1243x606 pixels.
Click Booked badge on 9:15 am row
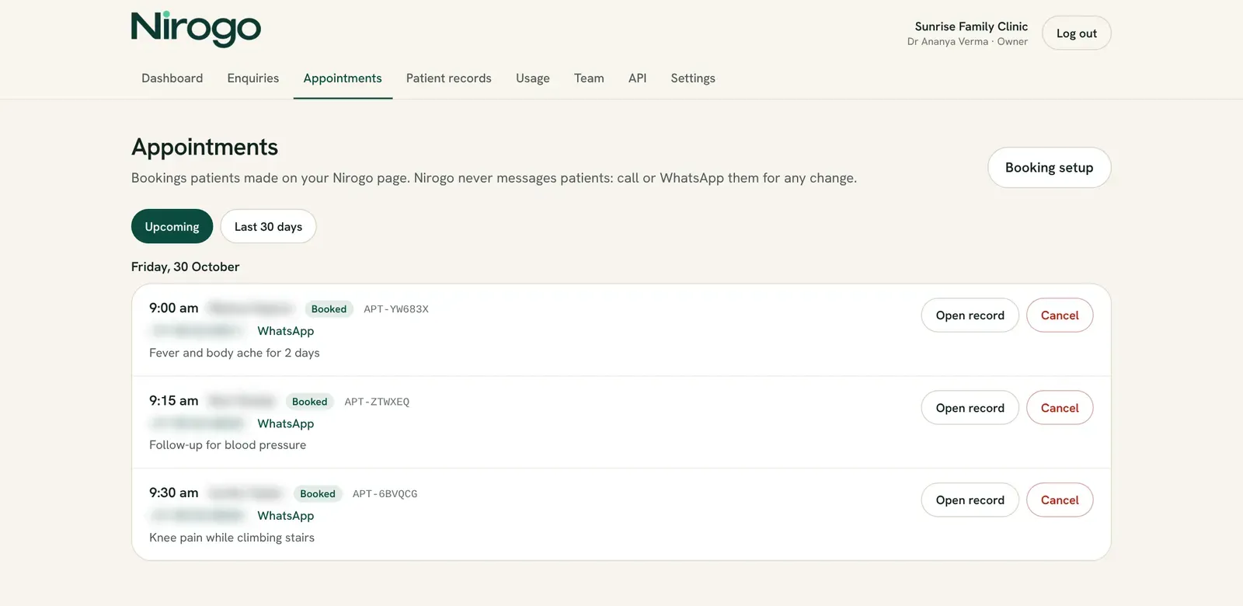pos(309,402)
